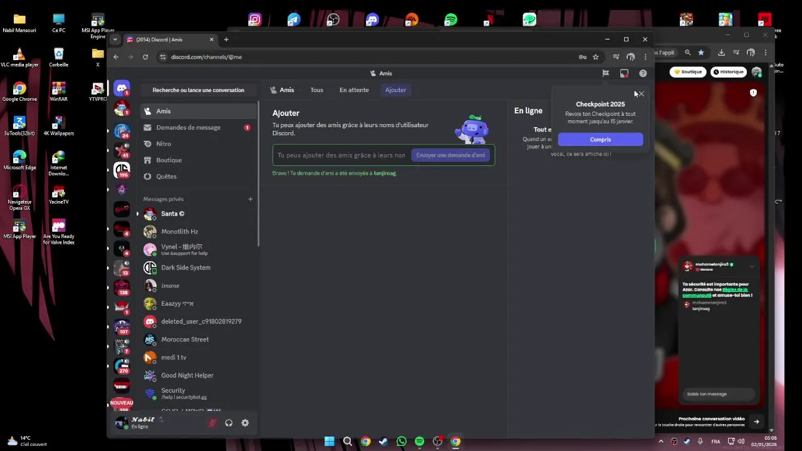Viewport: 802px width, 451px height.
Task: Open conversation with imane
Action: coord(198,286)
